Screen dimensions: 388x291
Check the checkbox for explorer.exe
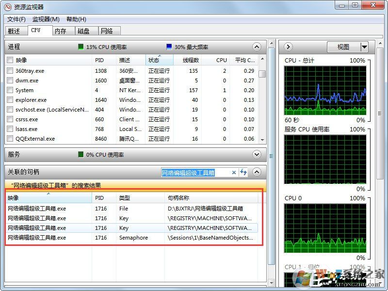click(x=9, y=100)
